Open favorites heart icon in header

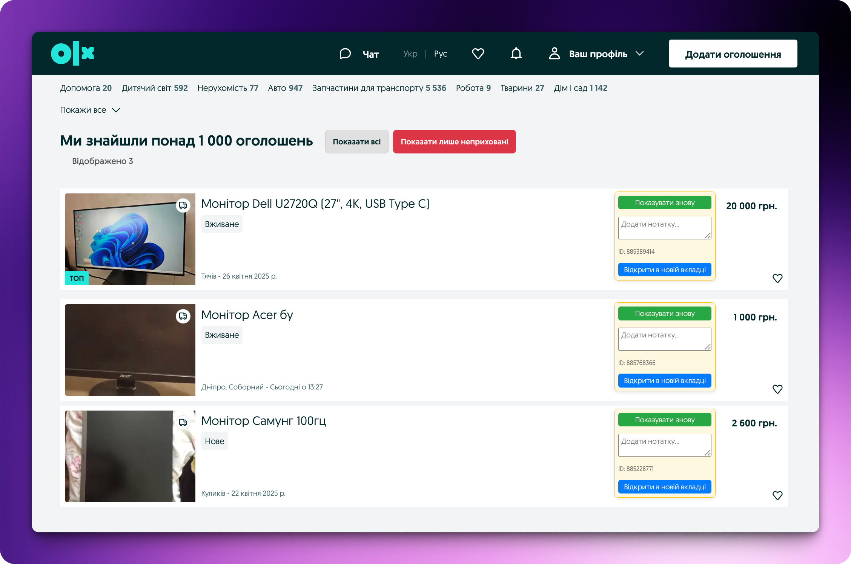click(478, 54)
